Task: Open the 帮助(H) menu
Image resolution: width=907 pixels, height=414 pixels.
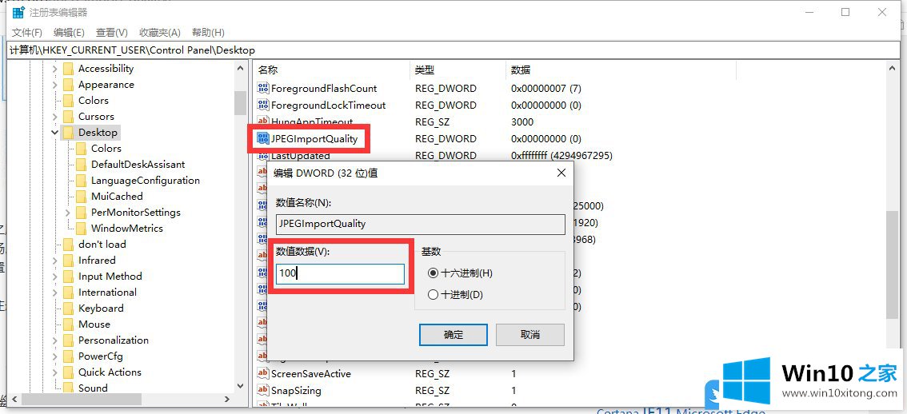Action: point(208,33)
